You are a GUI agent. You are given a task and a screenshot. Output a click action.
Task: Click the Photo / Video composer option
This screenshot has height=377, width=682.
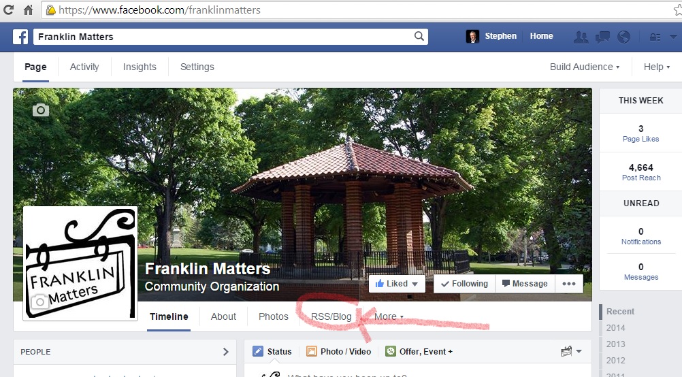[338, 351]
